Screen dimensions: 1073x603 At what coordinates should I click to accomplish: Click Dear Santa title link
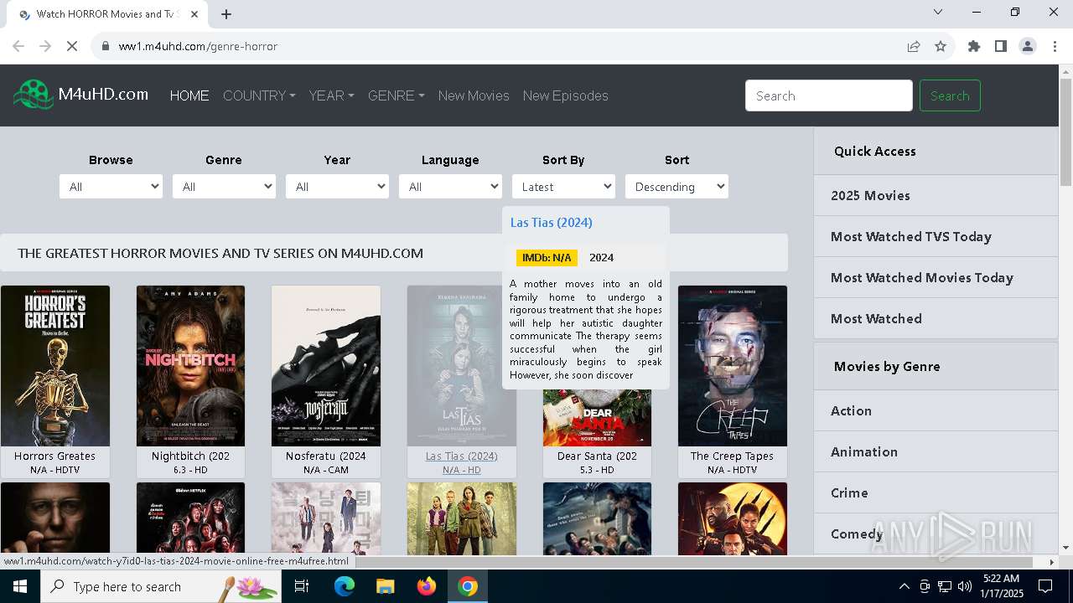pyautogui.click(x=597, y=456)
